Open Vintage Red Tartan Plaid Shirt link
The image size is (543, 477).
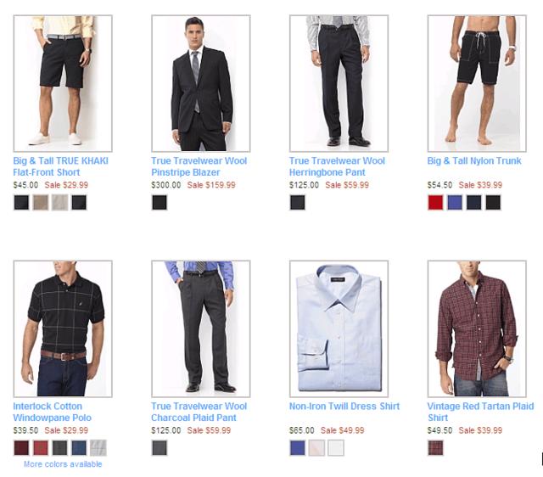tap(480, 412)
